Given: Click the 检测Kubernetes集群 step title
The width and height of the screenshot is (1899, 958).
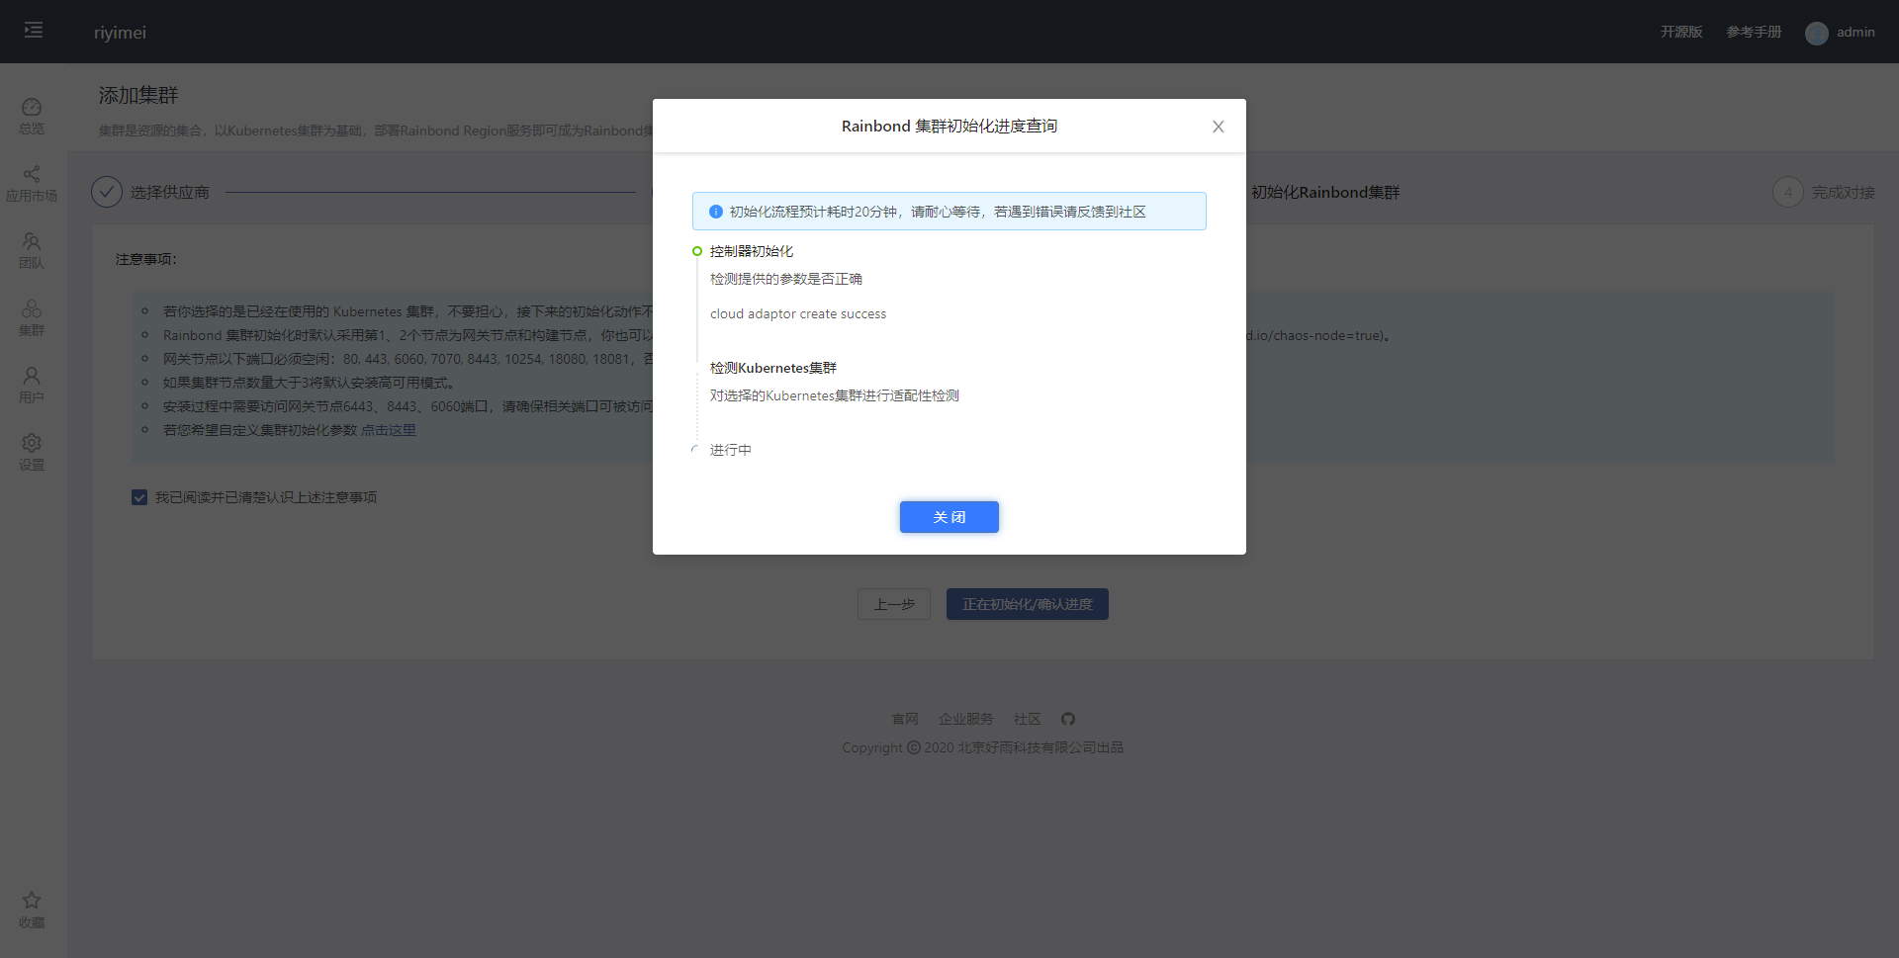Looking at the screenshot, I should pyautogui.click(x=773, y=368).
